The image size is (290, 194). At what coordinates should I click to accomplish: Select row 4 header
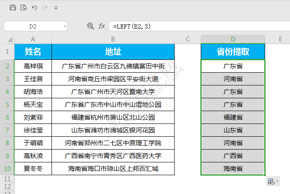(7, 92)
